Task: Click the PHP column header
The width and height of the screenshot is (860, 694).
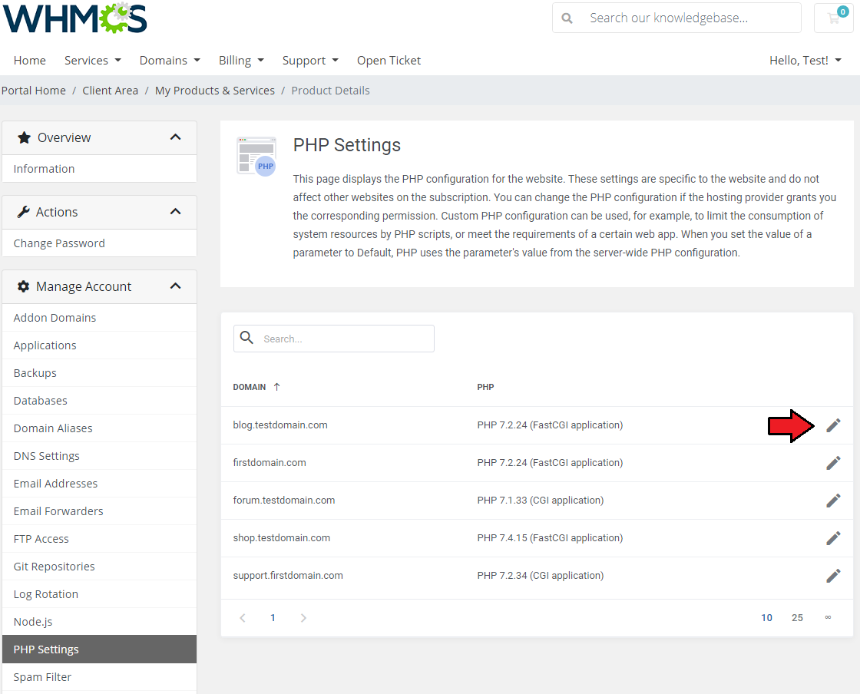Action: click(485, 387)
